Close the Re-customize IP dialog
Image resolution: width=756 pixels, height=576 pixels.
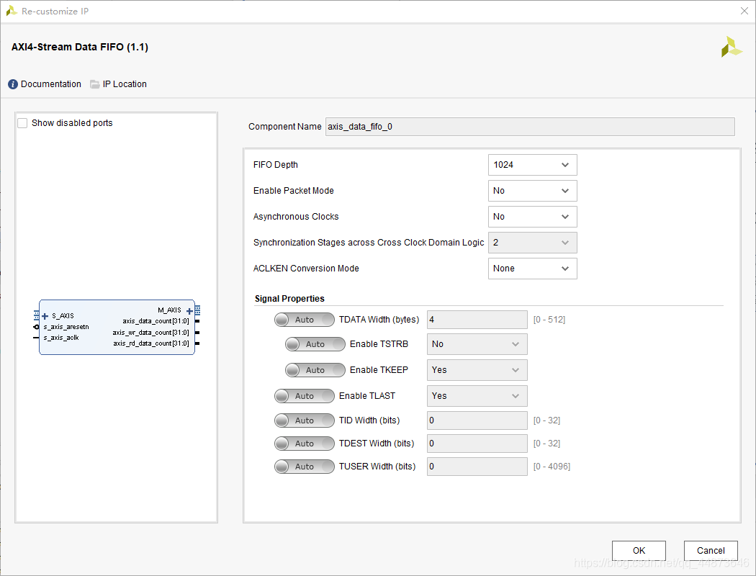(744, 11)
